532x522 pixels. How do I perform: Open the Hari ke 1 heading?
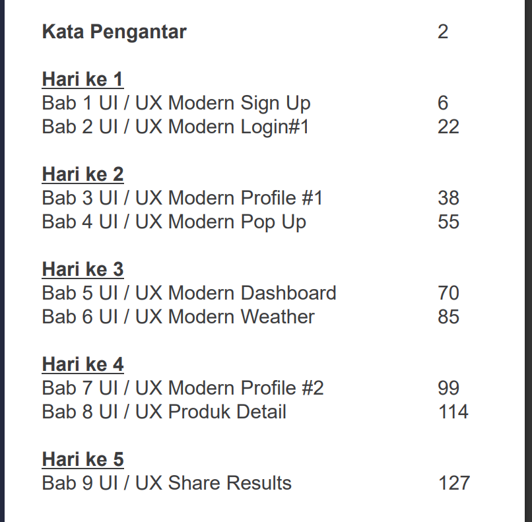coord(83,79)
